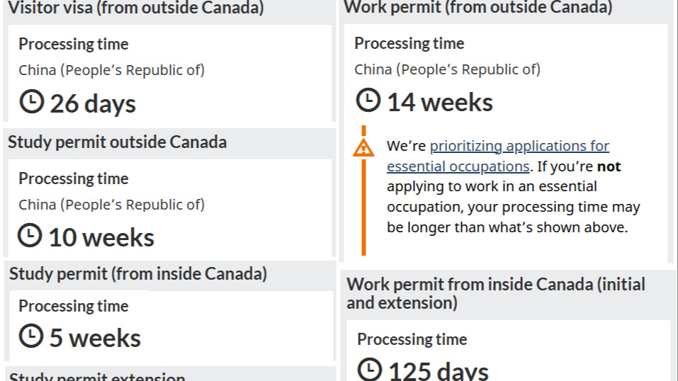
Task: Click the clock icon next to 14 weeks
Action: click(x=368, y=101)
